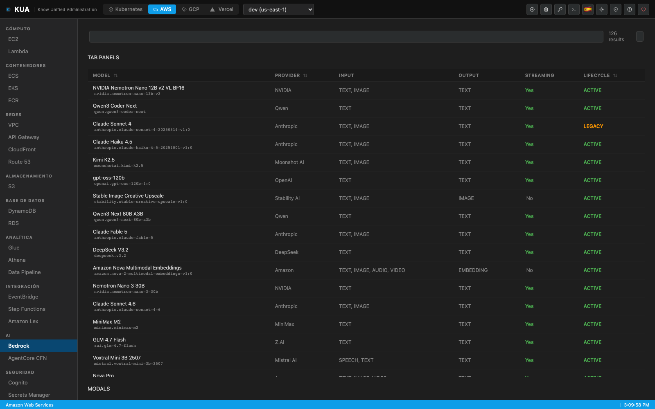Select the Nemotron Nano 3 30B model
655x409 pixels.
pyautogui.click(x=366, y=288)
